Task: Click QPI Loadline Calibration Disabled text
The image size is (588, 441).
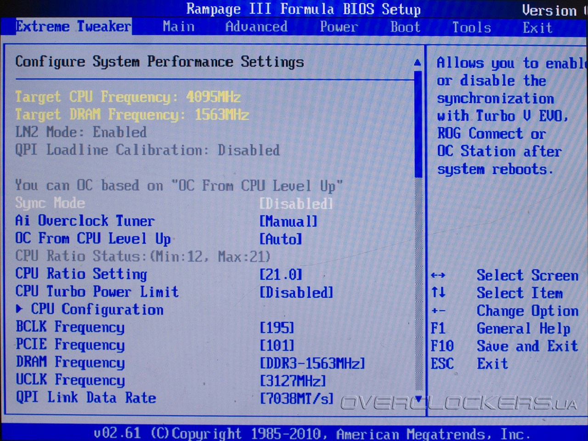Action: pos(147,150)
